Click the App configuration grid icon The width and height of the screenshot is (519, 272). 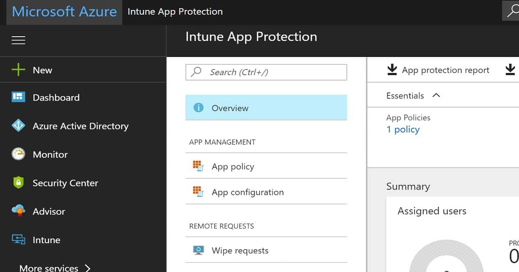pyautogui.click(x=198, y=192)
